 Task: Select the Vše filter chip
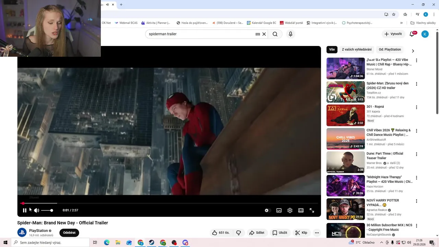click(x=332, y=49)
